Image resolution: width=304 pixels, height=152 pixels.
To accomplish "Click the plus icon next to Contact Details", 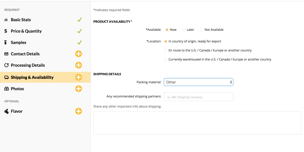I will click(79, 54).
